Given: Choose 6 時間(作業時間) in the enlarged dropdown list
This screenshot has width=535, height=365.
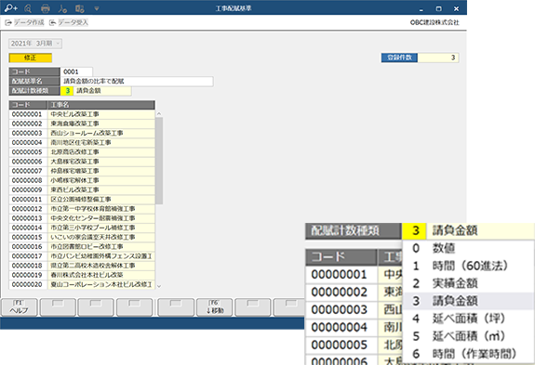Looking at the screenshot, I should point(468,354).
